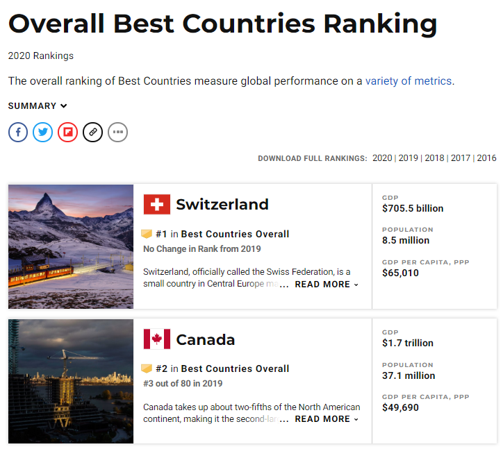Click the badge icon beside Switzerland's #1 rank
This screenshot has width=503, height=449.
[x=147, y=234]
